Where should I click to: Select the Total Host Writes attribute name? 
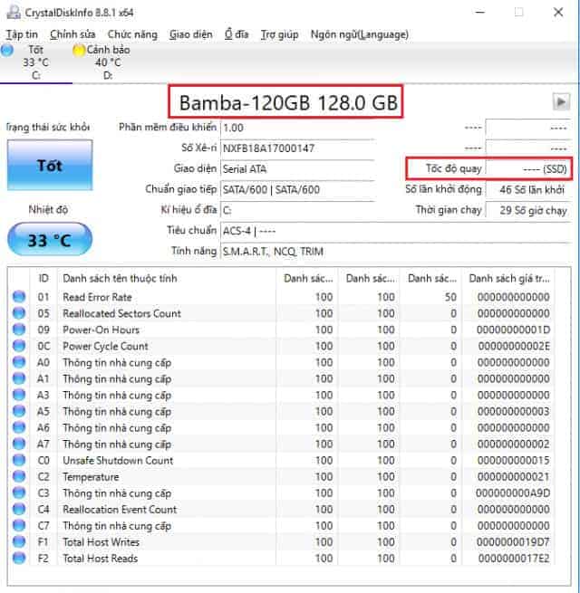(101, 542)
